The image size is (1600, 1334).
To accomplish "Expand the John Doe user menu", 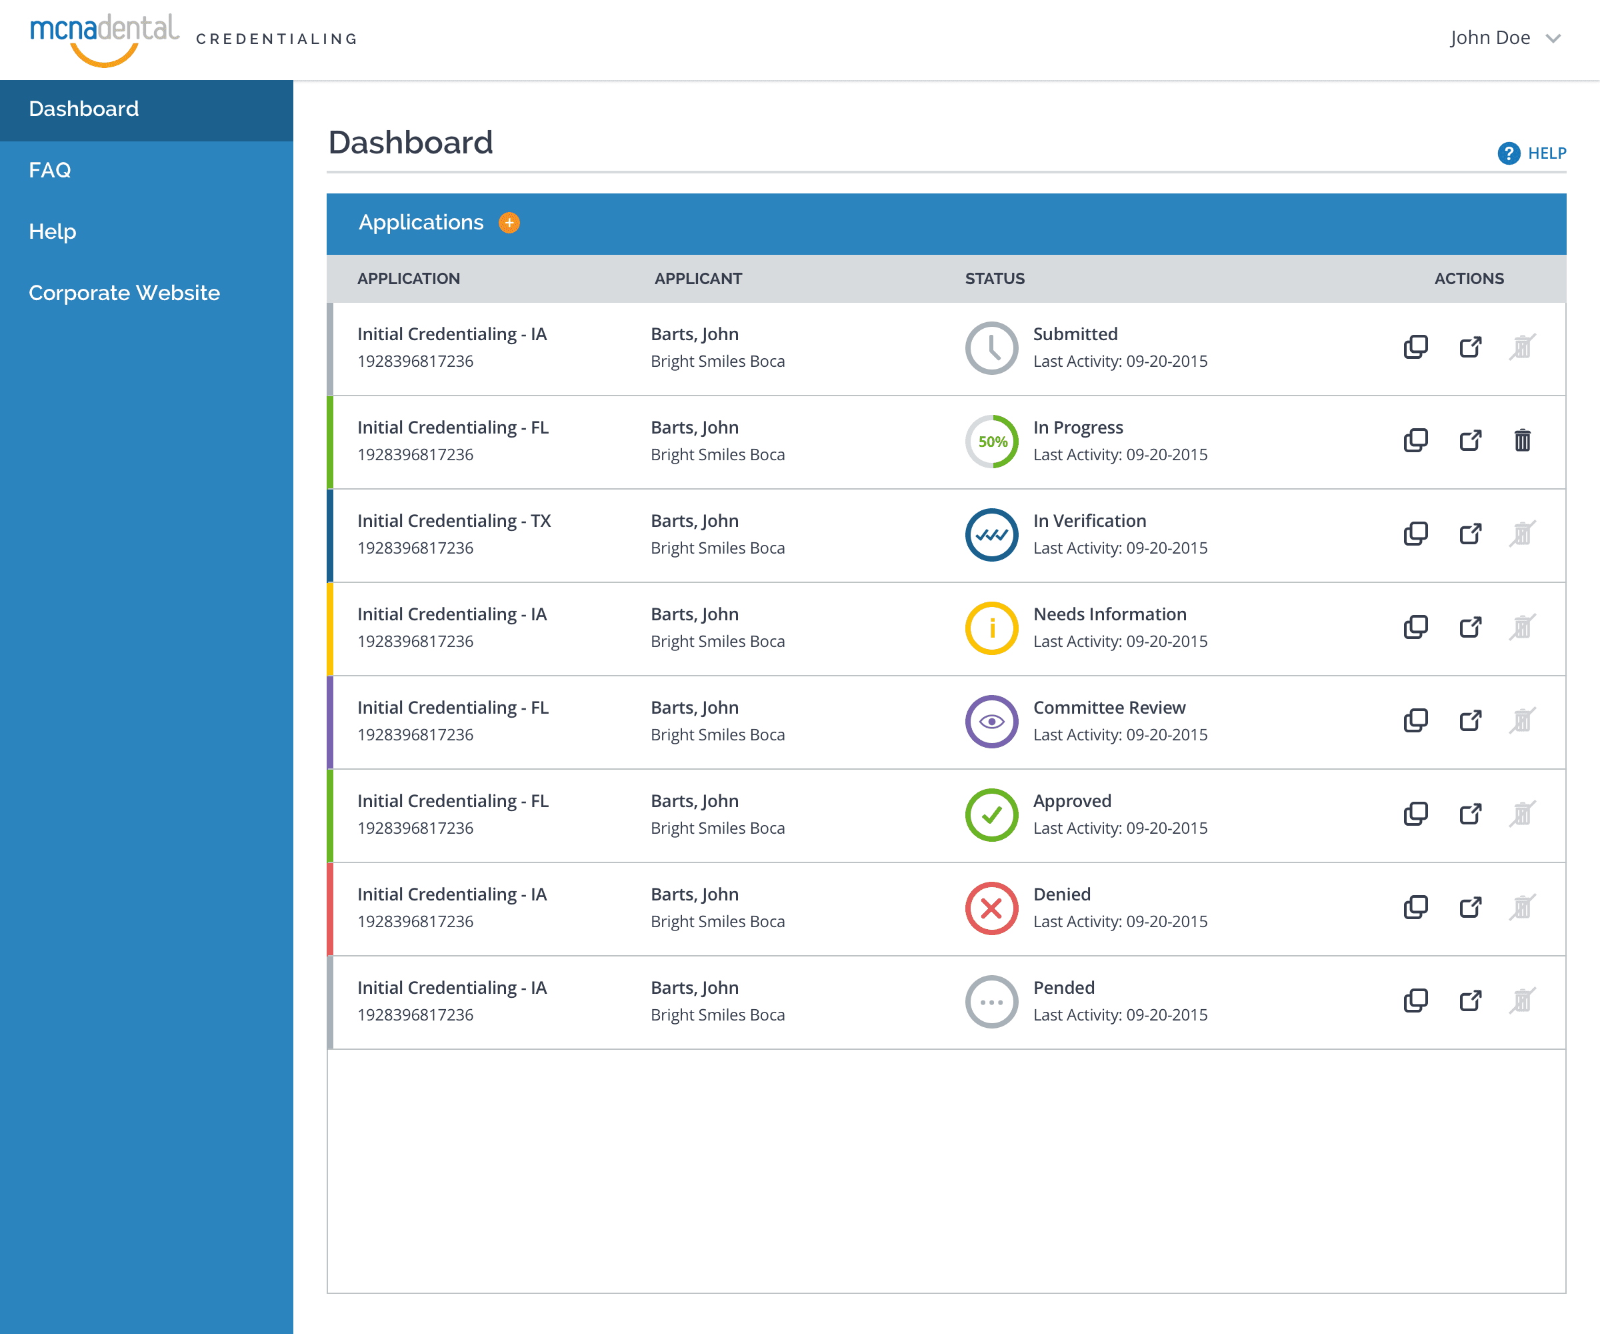I will tap(1489, 37).
